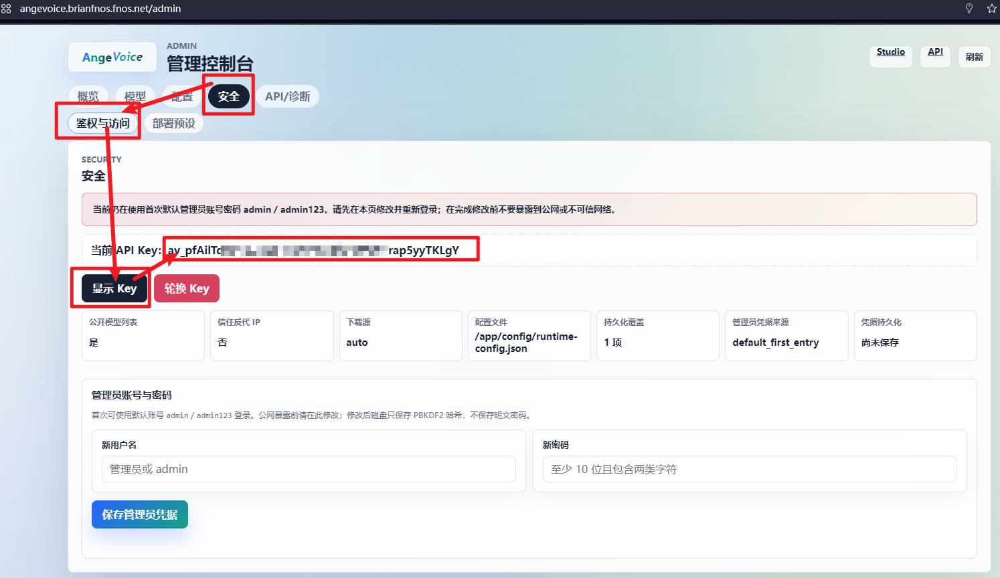Open the API/诊断 tab

[x=288, y=96]
